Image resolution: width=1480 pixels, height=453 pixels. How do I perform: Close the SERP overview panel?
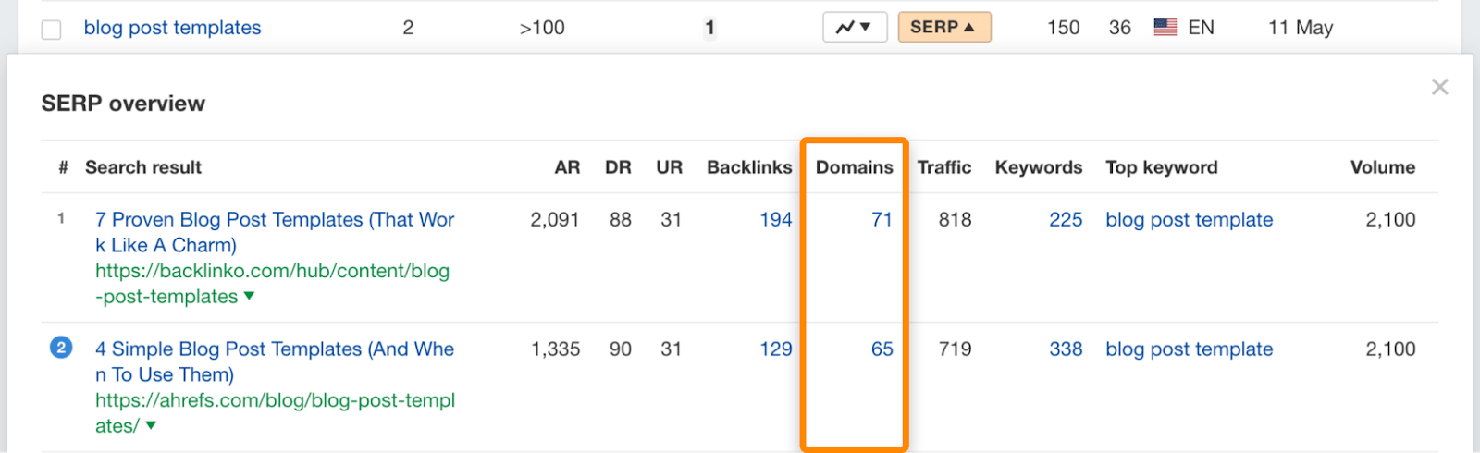(x=1439, y=87)
